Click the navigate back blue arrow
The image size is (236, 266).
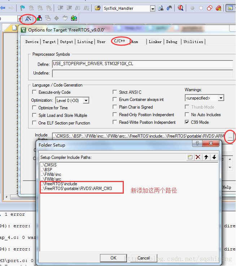tap(3, 8)
